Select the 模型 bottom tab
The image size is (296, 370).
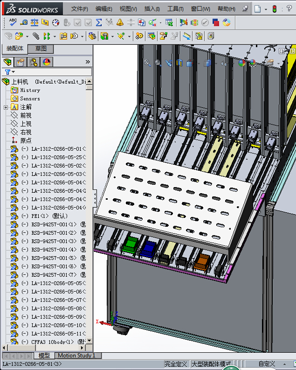pos(44,356)
